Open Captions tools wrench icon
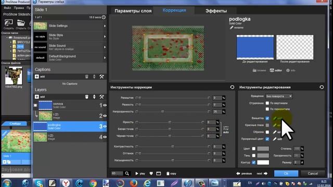This screenshot has width=333, height=187. point(102,76)
